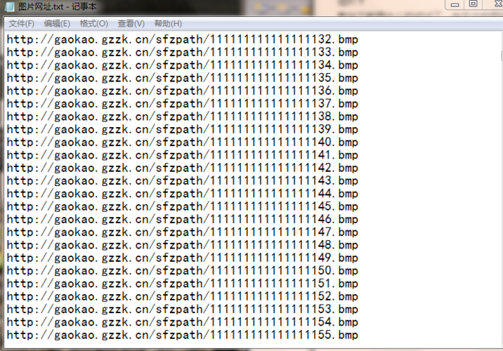Click the Notepad icon in title bar

tap(10, 6)
